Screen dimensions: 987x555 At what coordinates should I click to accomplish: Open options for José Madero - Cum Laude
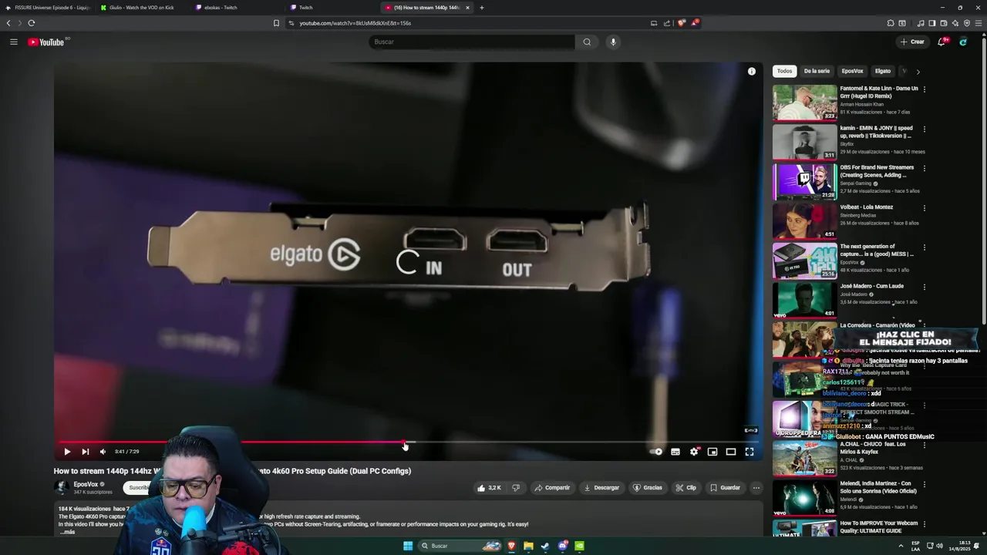click(x=924, y=287)
